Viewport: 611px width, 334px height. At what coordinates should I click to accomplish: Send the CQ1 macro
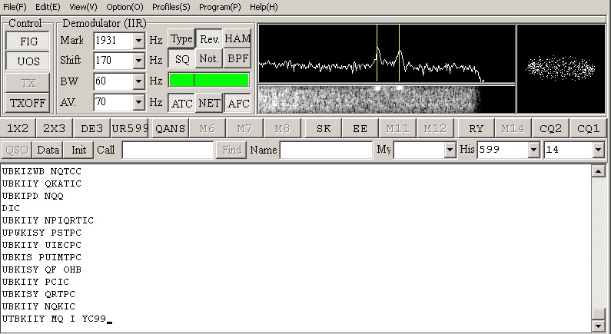588,128
